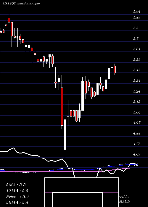Screen dimensions: 148x207
Task: Click the 4.78 price axis label
Action: tap(137, 144)
